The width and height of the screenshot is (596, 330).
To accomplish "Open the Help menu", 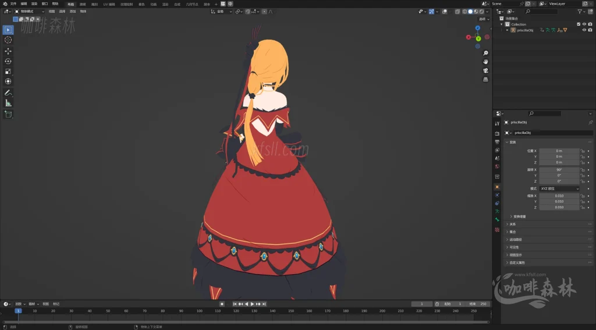I will [x=55, y=4].
